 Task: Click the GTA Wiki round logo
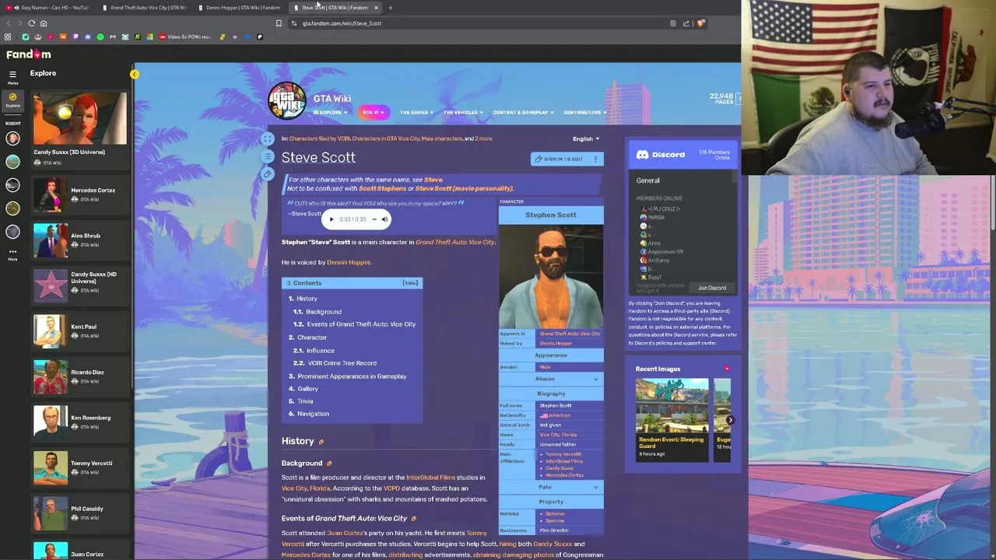coord(286,102)
